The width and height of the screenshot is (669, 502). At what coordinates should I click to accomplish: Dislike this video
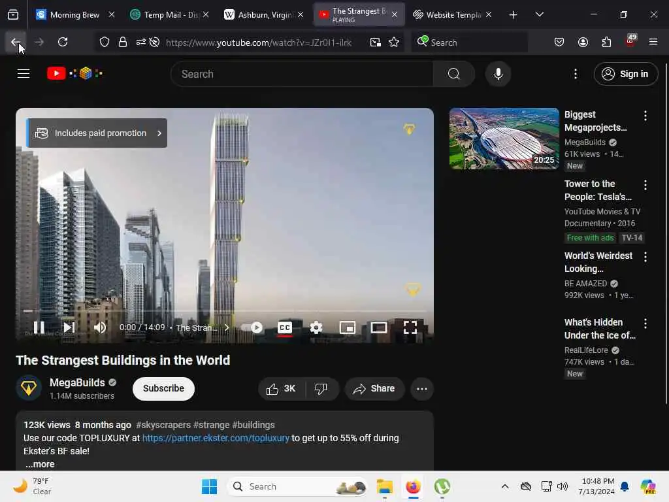[321, 388]
